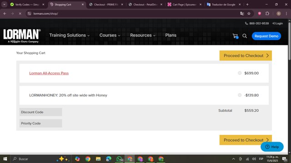Open the Chrome profile avatar
Viewport: 291px width, 163px height.
(279, 14)
